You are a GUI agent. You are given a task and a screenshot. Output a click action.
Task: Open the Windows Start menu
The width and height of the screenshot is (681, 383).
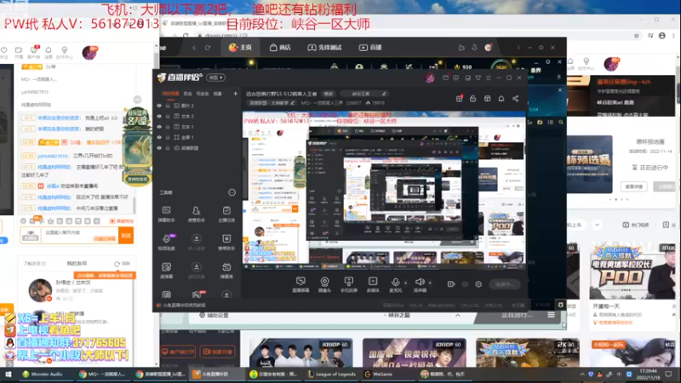point(8,374)
